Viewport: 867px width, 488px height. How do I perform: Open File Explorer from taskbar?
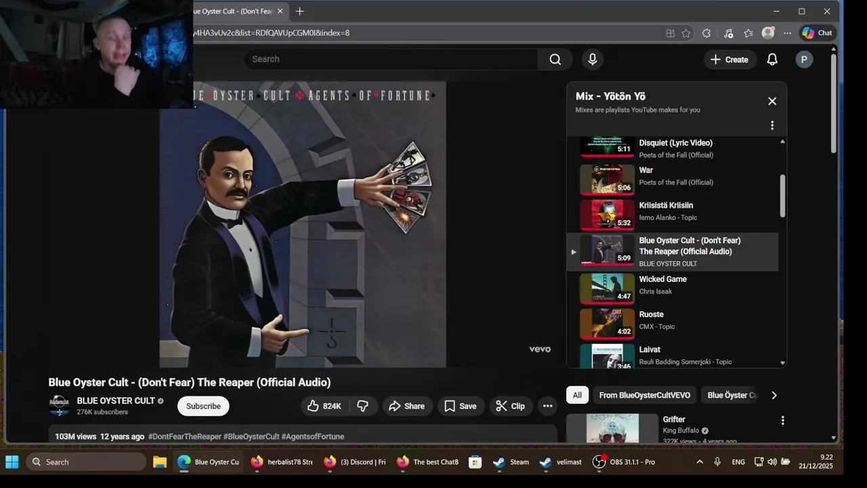(x=160, y=462)
